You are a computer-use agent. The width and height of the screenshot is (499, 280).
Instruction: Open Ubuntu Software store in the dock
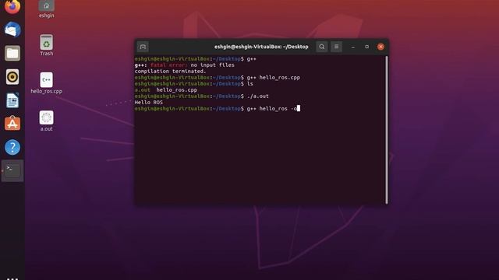point(12,124)
